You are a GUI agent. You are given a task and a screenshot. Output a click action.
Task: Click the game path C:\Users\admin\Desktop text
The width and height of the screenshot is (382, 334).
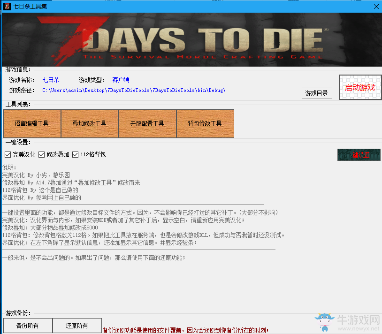coord(134,91)
